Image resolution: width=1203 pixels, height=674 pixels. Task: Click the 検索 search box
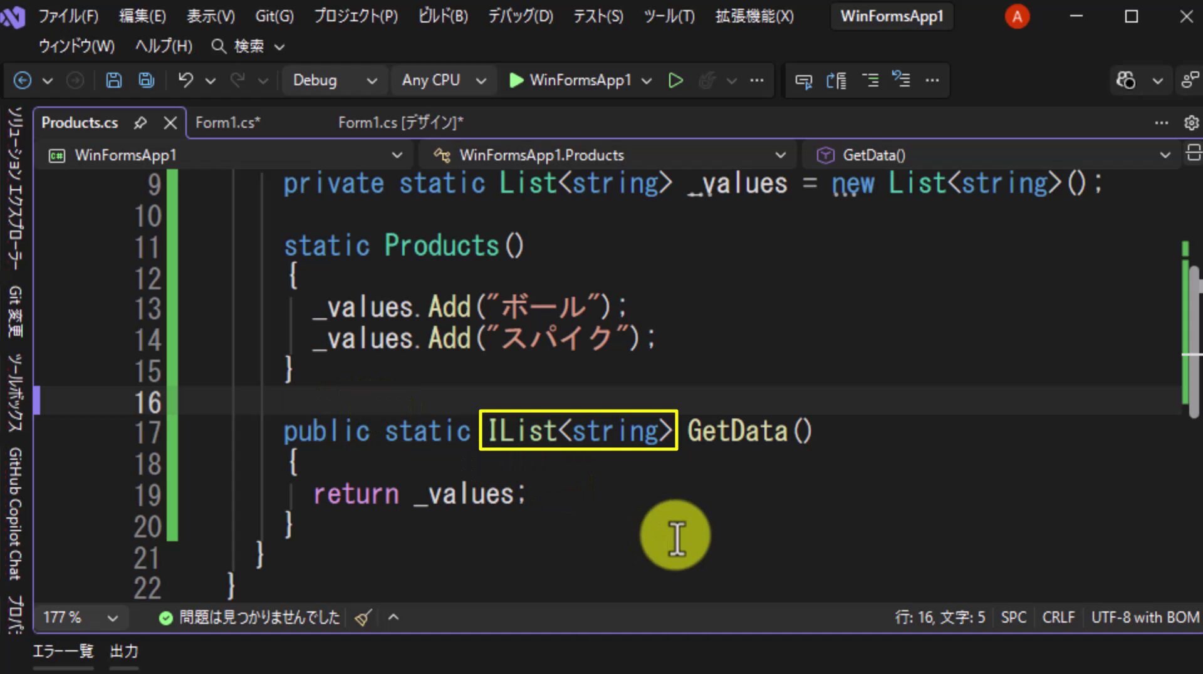point(248,46)
